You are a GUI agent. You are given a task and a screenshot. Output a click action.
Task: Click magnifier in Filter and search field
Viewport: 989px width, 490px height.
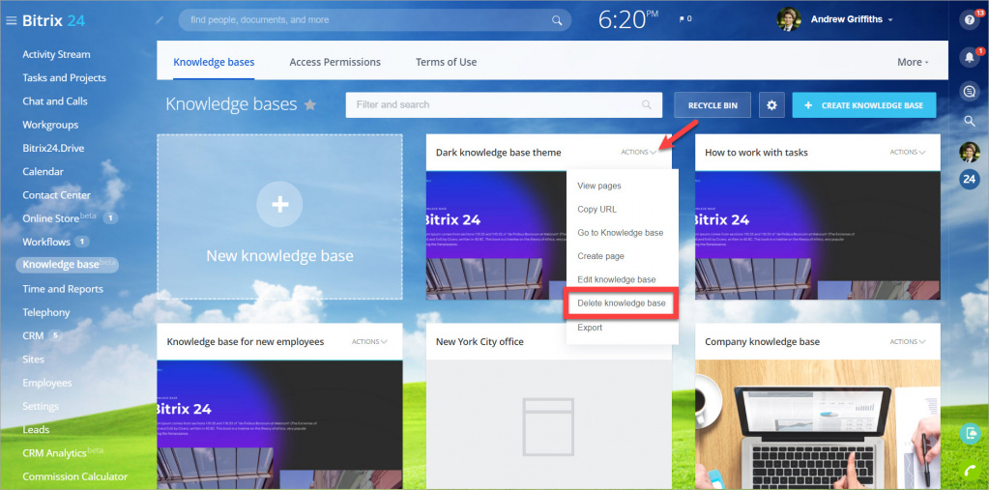click(x=646, y=104)
